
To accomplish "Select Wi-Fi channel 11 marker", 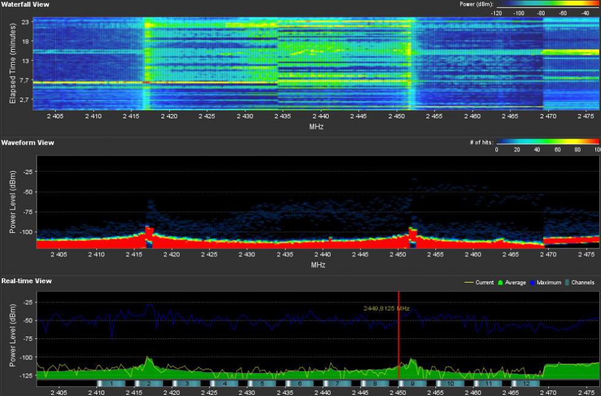I will pyautogui.click(x=488, y=383).
